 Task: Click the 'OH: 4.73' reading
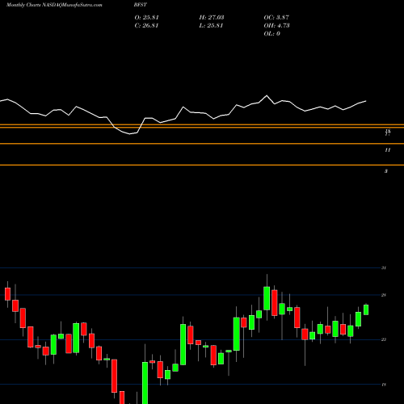point(276,26)
